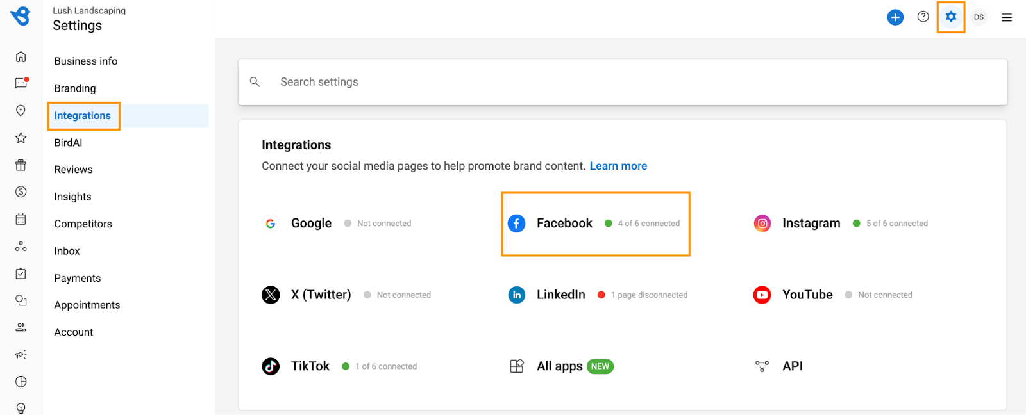The image size is (1026, 415).
Task: Go to Inbox settings
Action: point(67,251)
